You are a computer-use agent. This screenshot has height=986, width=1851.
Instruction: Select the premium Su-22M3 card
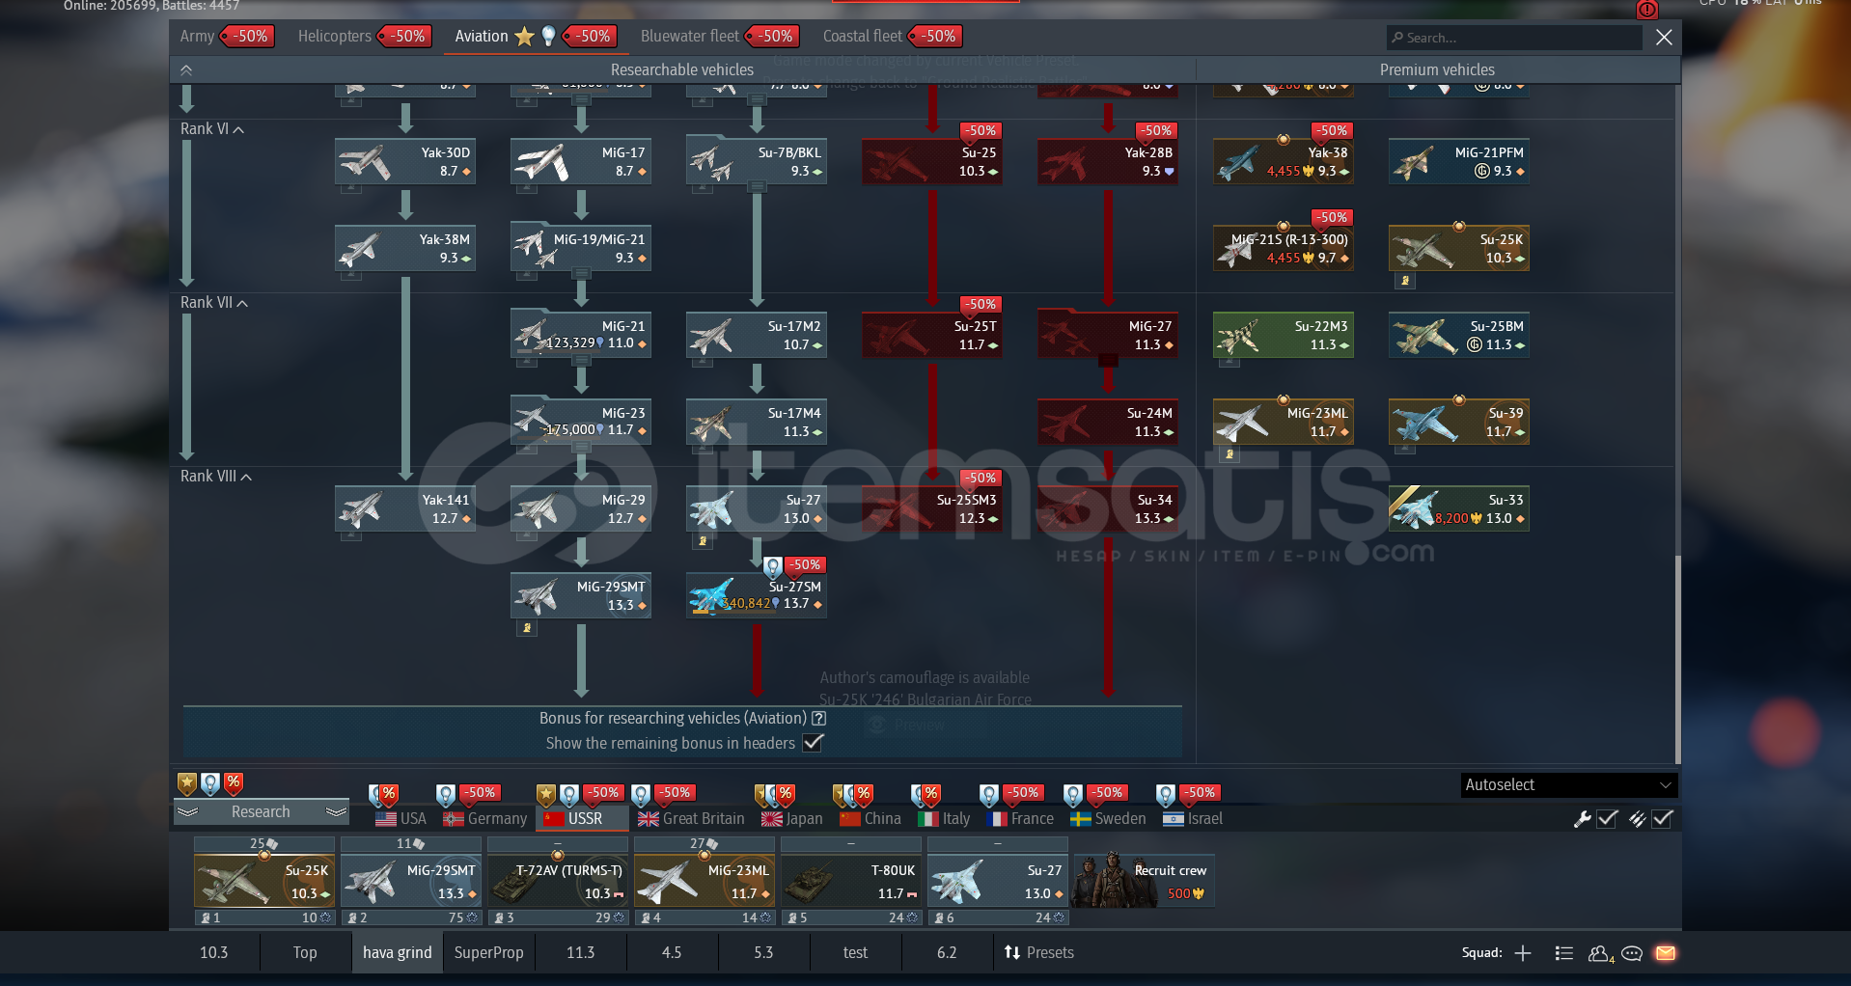[x=1284, y=336]
